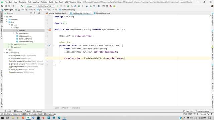Open the Logcat tool window
Image resolution: width=214 pixels, height=120 pixels.
38,111
